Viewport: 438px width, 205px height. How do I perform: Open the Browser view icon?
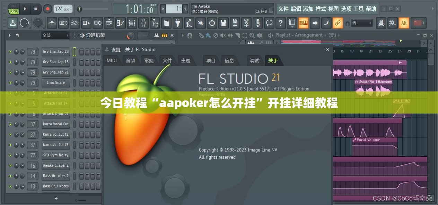pos(155,23)
